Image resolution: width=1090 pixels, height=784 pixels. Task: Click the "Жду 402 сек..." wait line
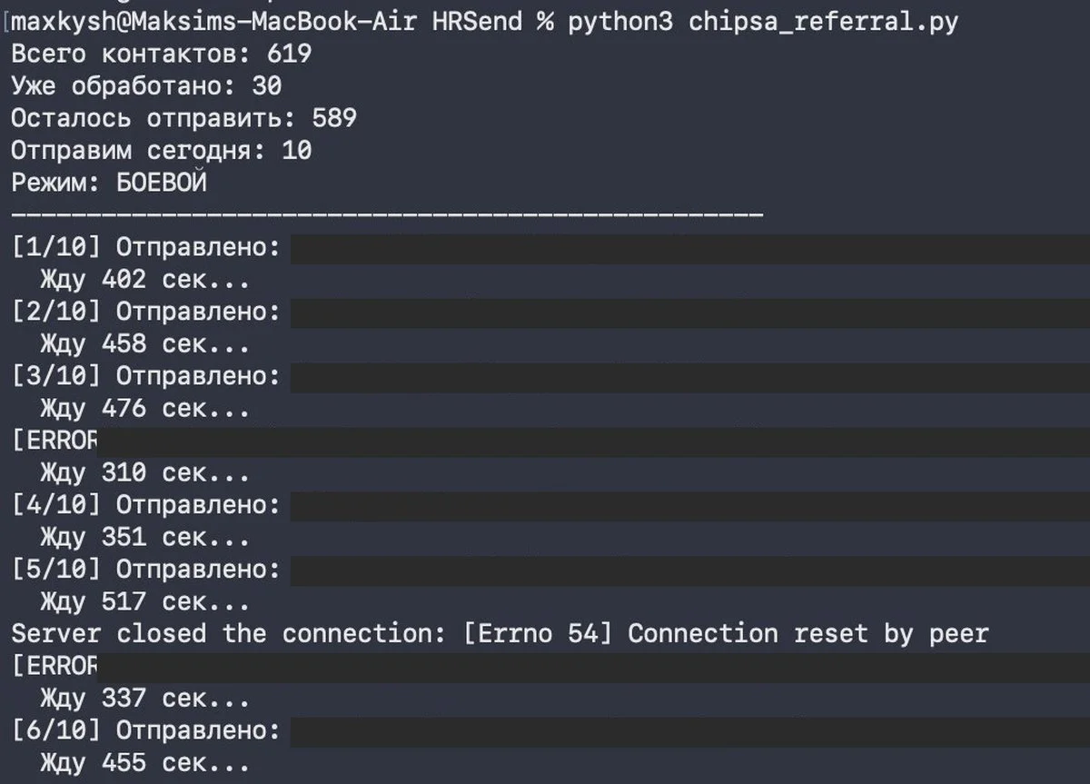point(145,280)
